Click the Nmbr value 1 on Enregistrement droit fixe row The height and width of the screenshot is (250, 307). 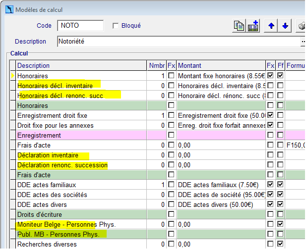pyautogui.click(x=157, y=115)
